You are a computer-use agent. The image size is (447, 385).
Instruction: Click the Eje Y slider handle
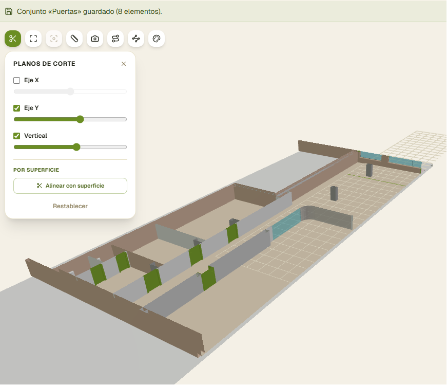coord(80,119)
